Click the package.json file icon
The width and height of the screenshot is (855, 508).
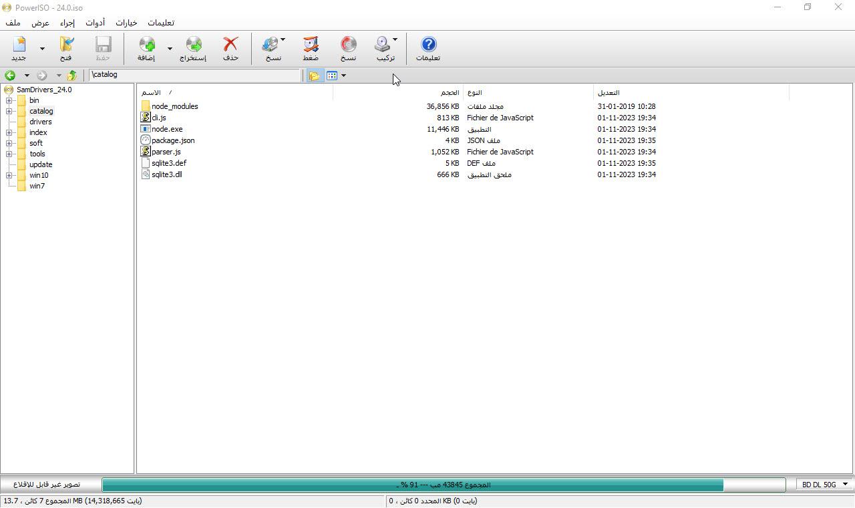(146, 140)
